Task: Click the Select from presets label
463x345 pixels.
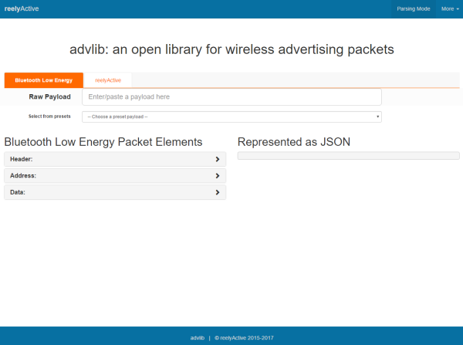Action: click(49, 117)
